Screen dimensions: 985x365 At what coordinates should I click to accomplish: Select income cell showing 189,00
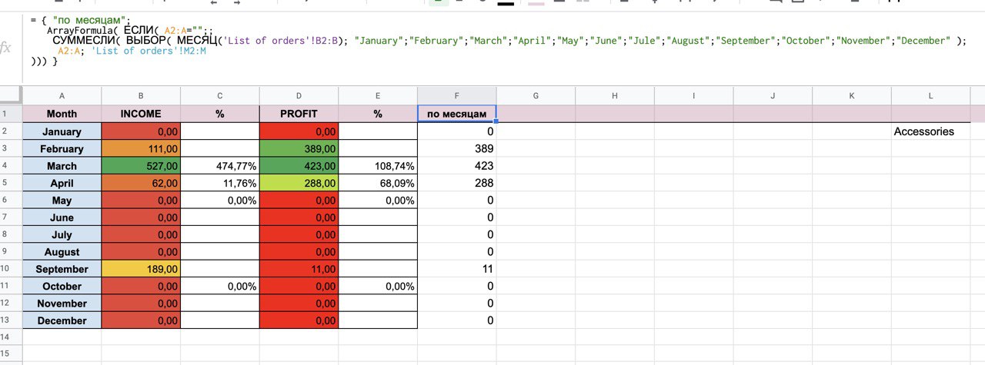(x=141, y=269)
